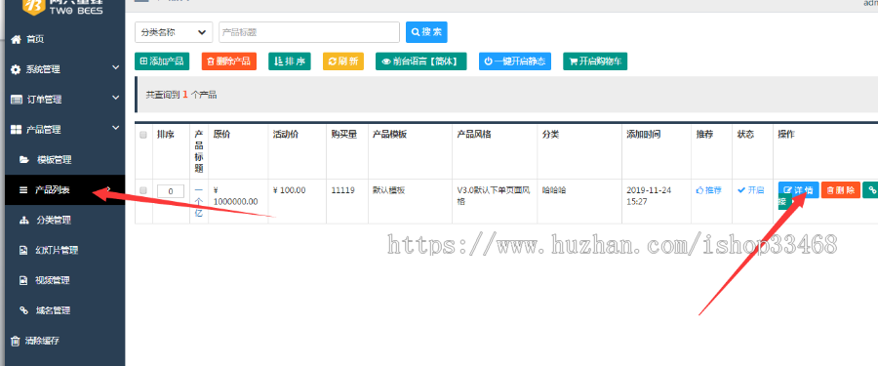Open the 产品管理 sidebar section
Viewport: 878px width, 366px height.
(35, 130)
